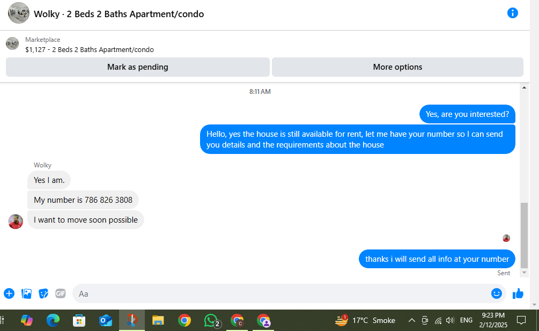Open More options for listing
The image size is (539, 331).
397,67
